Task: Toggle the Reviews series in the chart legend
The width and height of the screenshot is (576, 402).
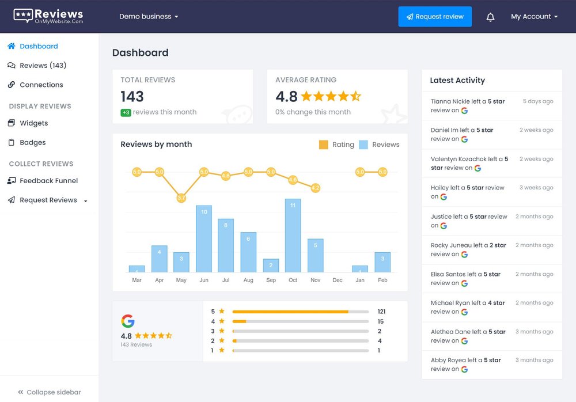Action: pos(378,145)
